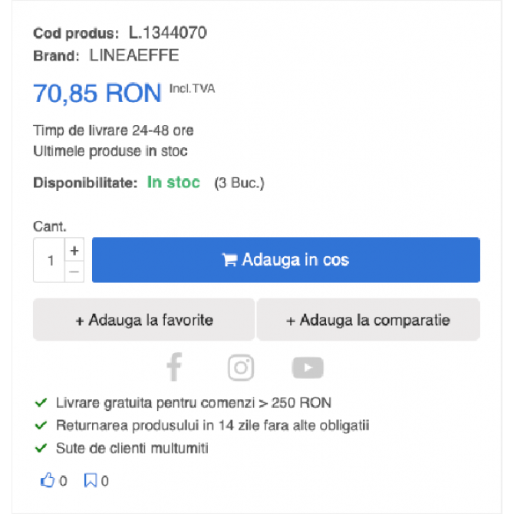Image resolution: width=514 pixels, height=514 pixels.
Task: Focus the Cant. quantity input field
Action: point(49,260)
